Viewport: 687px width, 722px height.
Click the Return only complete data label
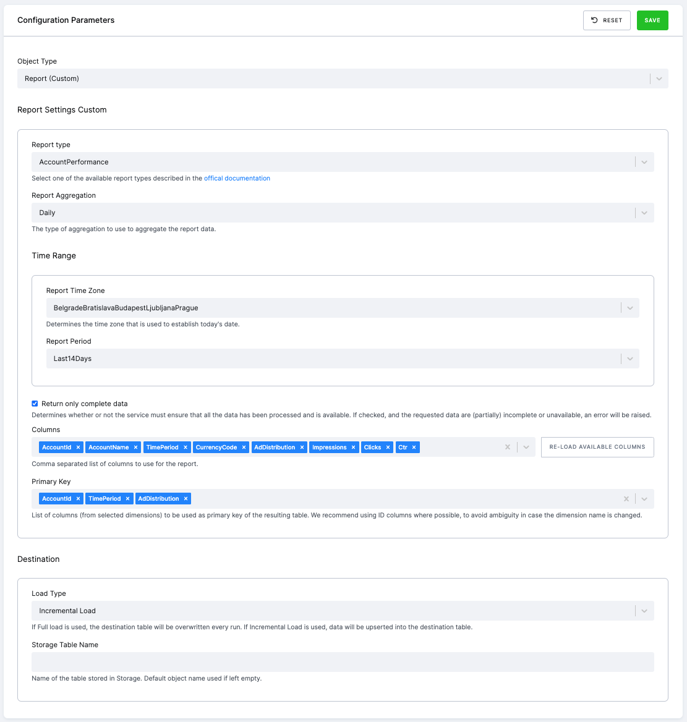84,404
